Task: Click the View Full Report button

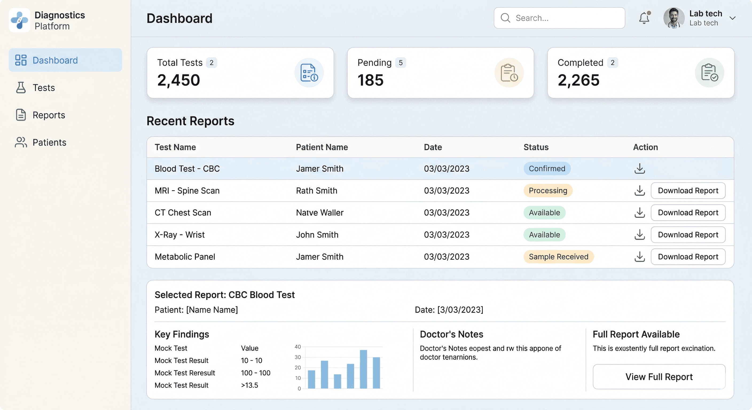Action: point(659,377)
